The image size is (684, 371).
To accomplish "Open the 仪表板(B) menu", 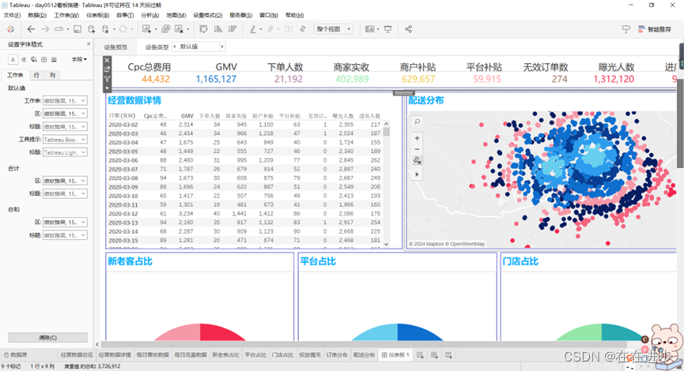I will click(98, 15).
